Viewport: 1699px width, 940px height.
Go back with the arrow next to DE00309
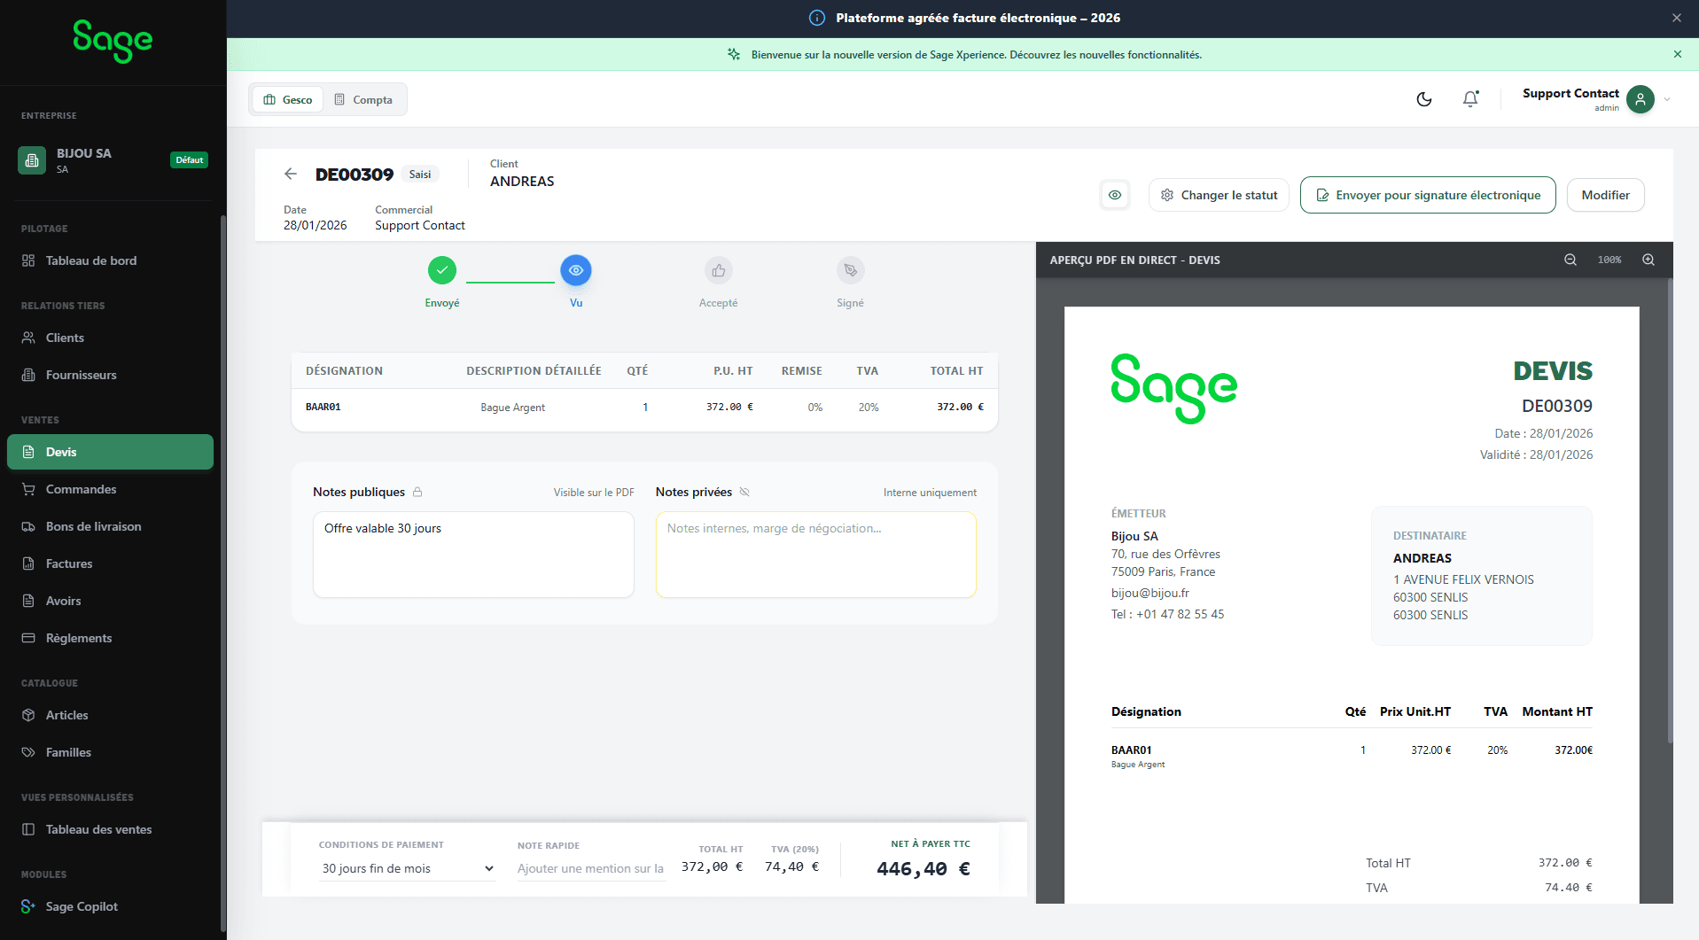pos(291,174)
